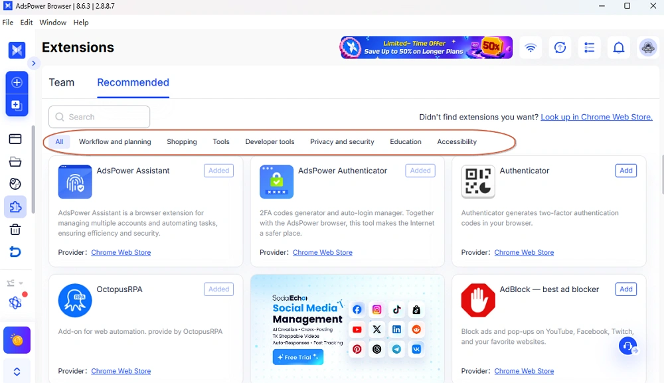Image resolution: width=664 pixels, height=383 pixels.
Task: Open the customer support headset icon
Action: (x=628, y=346)
